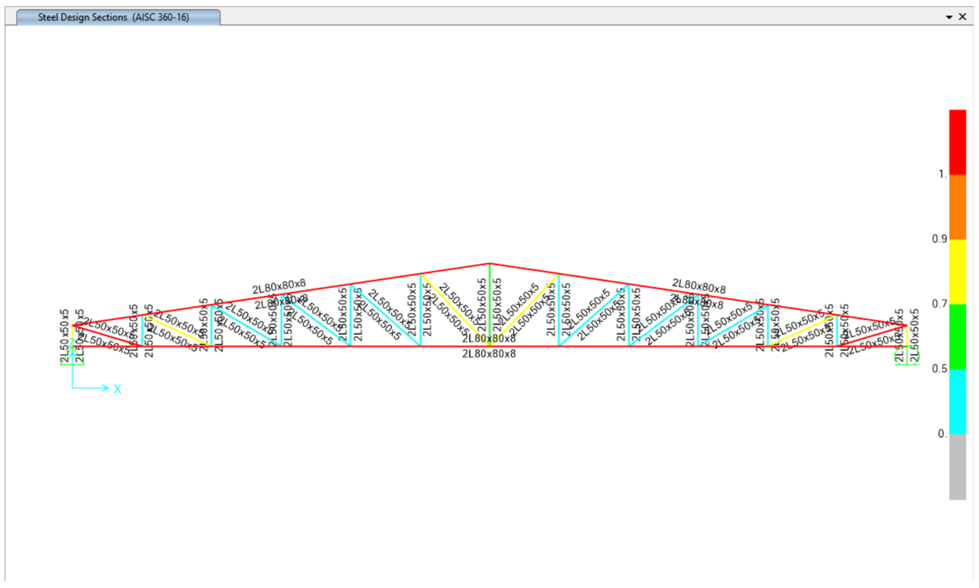Click left top chord 2L80x80x8 label
Screen dimensions: 979x588
279,287
